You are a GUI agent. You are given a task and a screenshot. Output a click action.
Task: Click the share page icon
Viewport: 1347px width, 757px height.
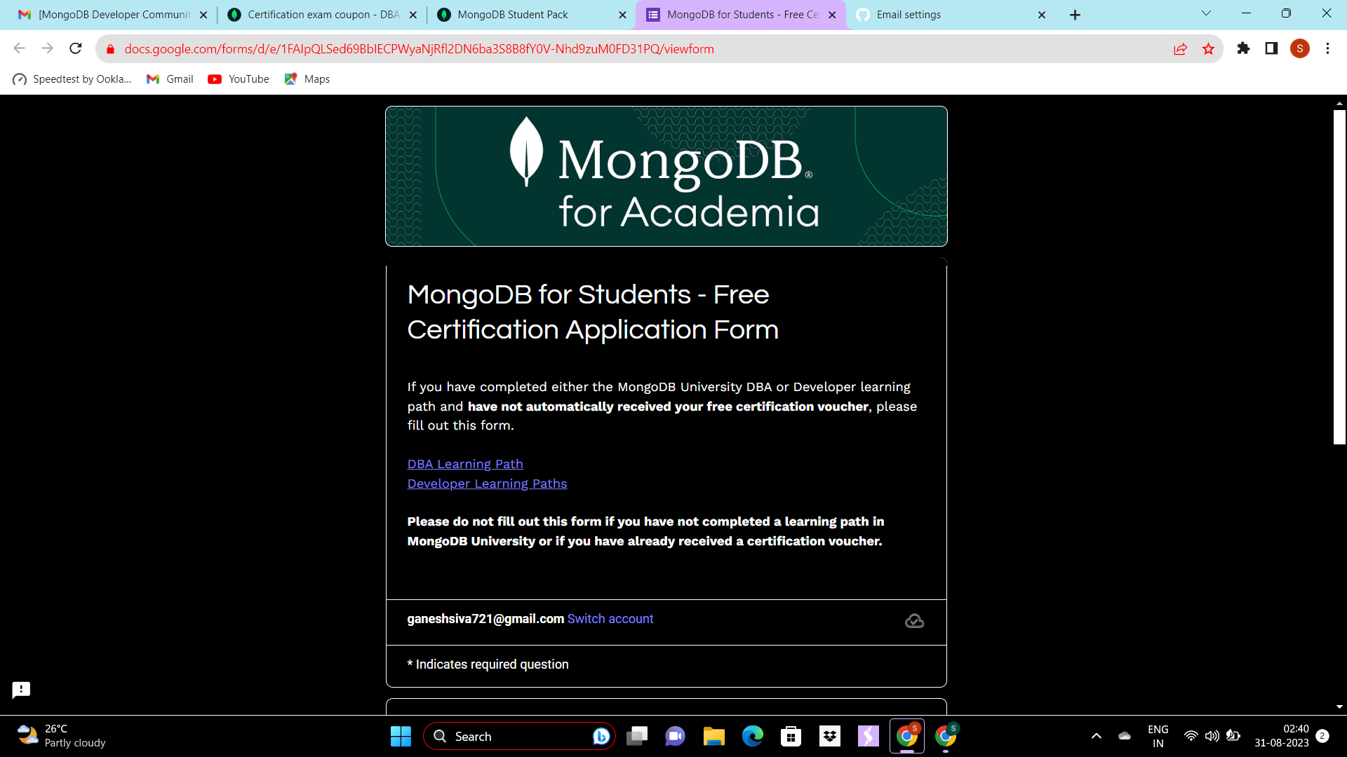point(1180,49)
